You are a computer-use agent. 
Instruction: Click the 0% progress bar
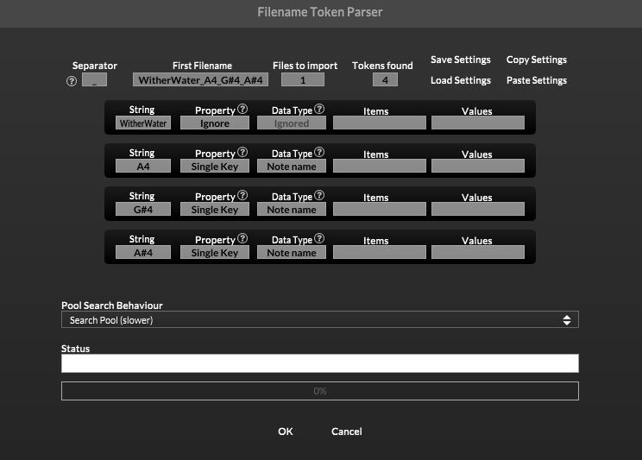pos(319,391)
